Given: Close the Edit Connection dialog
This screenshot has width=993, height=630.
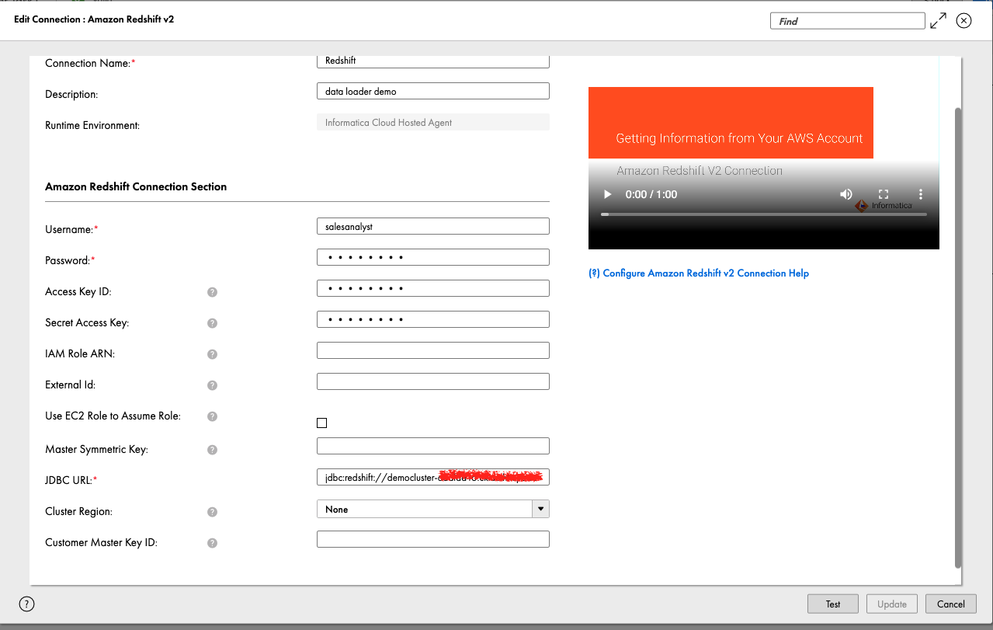Looking at the screenshot, I should pos(963,21).
